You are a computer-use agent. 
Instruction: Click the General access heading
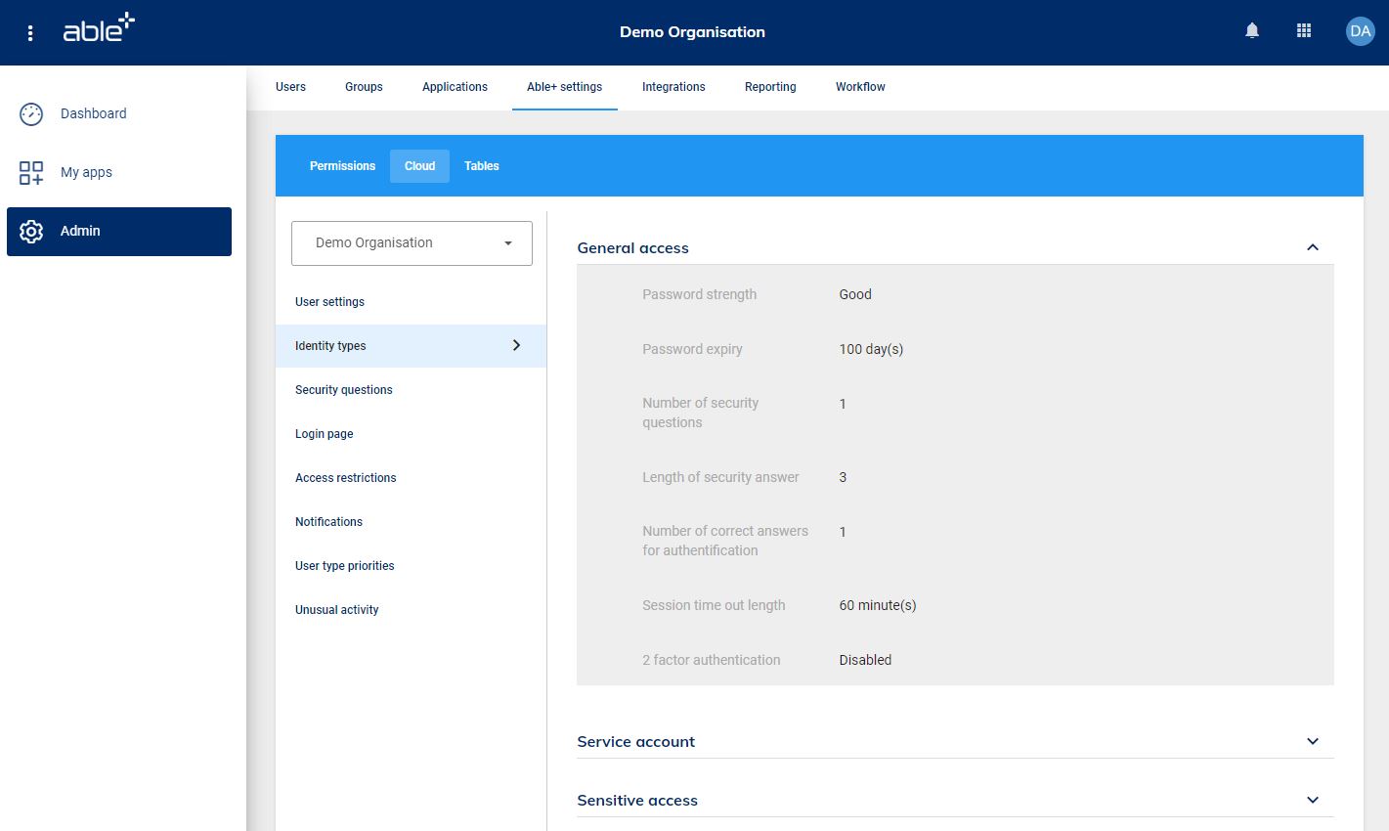[x=632, y=248]
